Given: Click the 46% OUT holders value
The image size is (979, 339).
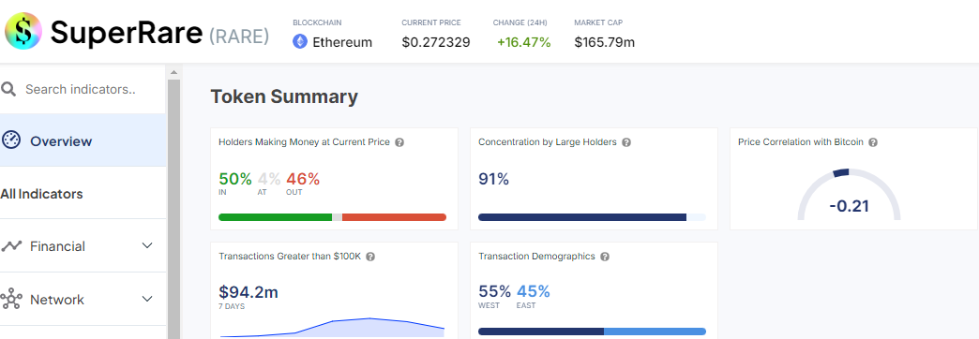Looking at the screenshot, I should pyautogui.click(x=303, y=180).
